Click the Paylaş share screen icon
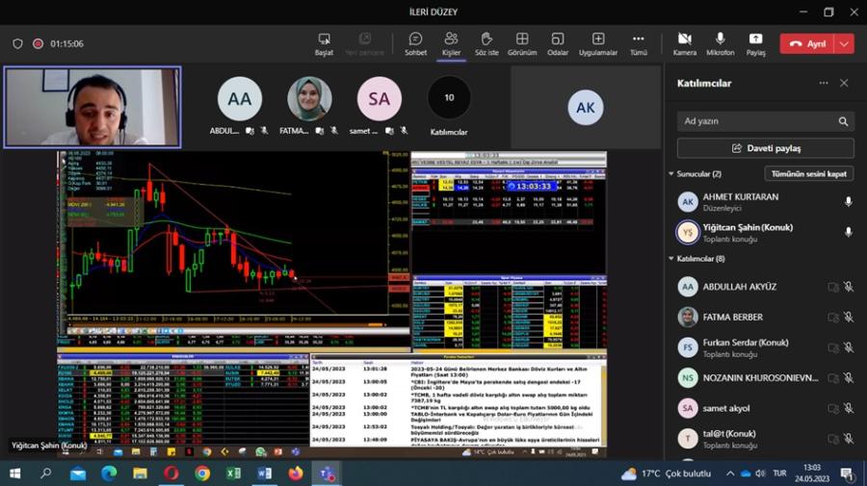This screenshot has width=867, height=486. [755, 39]
